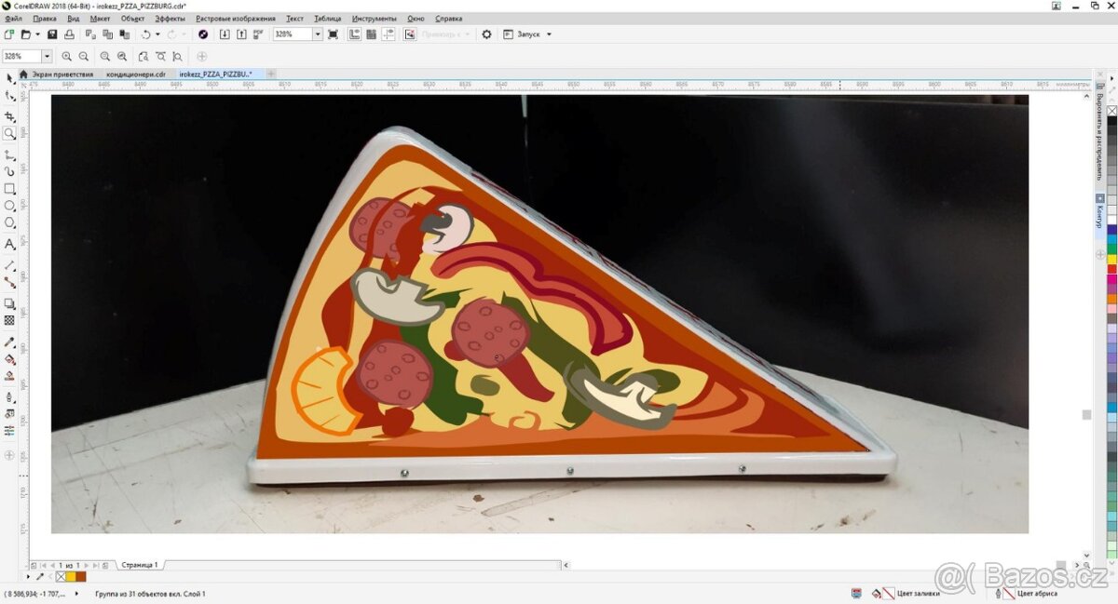The width and height of the screenshot is (1118, 604).
Task: Select the Interactive Fill tool
Action: [9, 358]
